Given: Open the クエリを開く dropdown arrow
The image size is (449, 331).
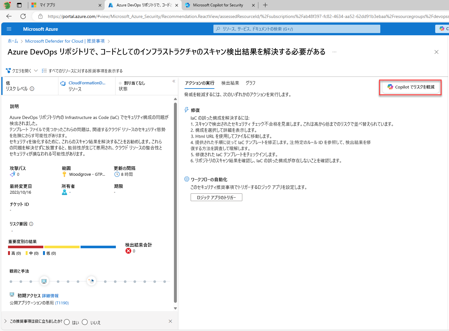Looking at the screenshot, I should (x=36, y=71).
